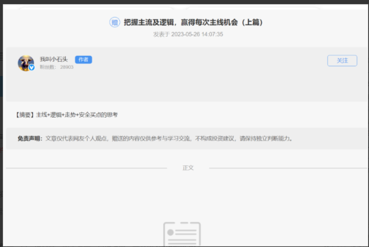The image size is (369, 247).
Task: Click the 关注 follow button
Action: 342,61
